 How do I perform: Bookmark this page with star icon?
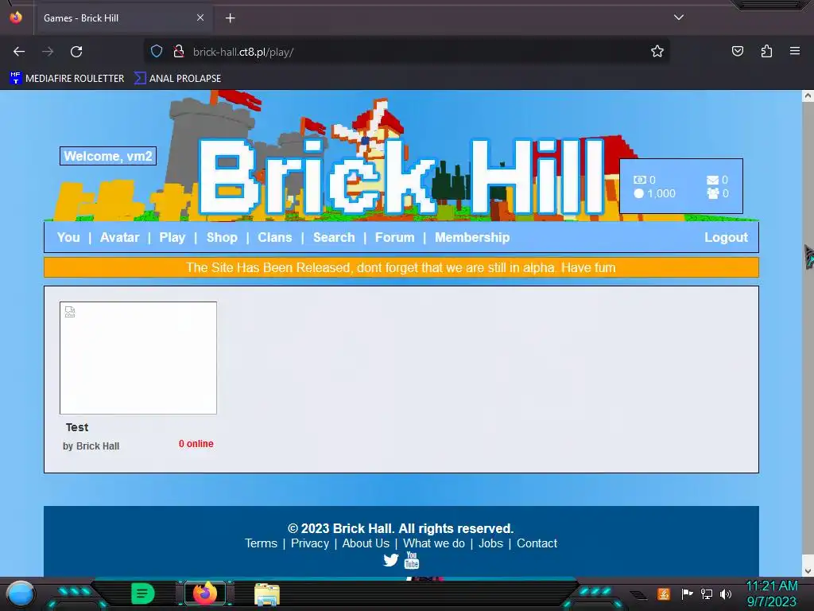pos(657,52)
